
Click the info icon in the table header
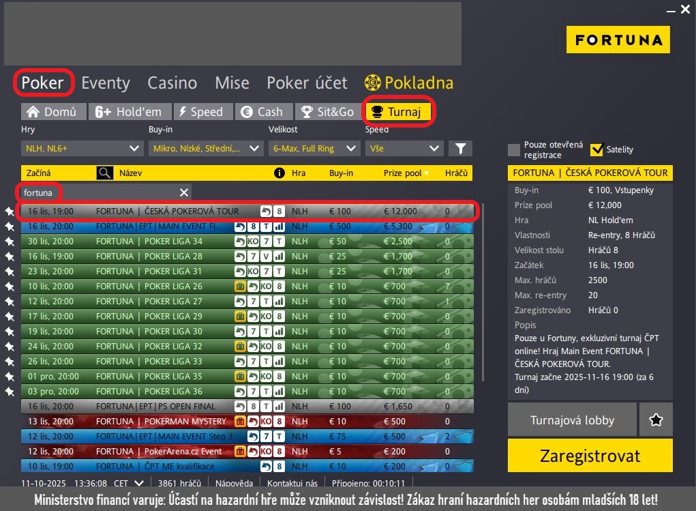[x=279, y=173]
